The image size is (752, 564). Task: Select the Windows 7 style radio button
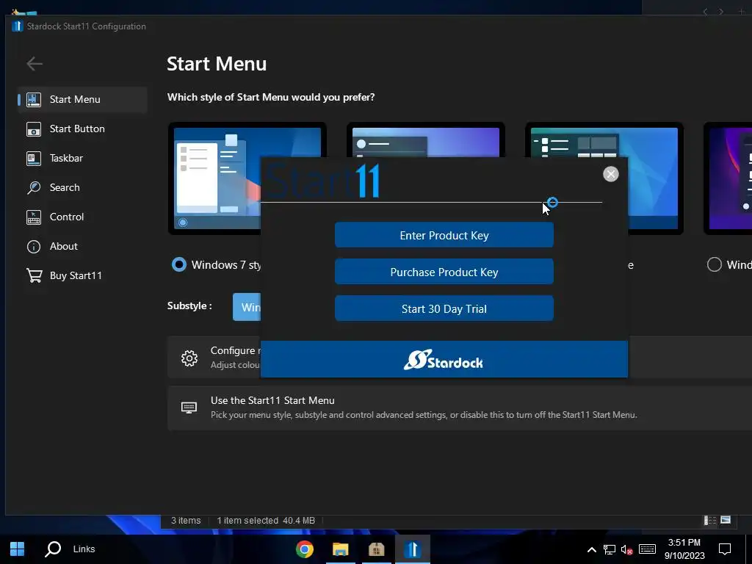(x=179, y=264)
